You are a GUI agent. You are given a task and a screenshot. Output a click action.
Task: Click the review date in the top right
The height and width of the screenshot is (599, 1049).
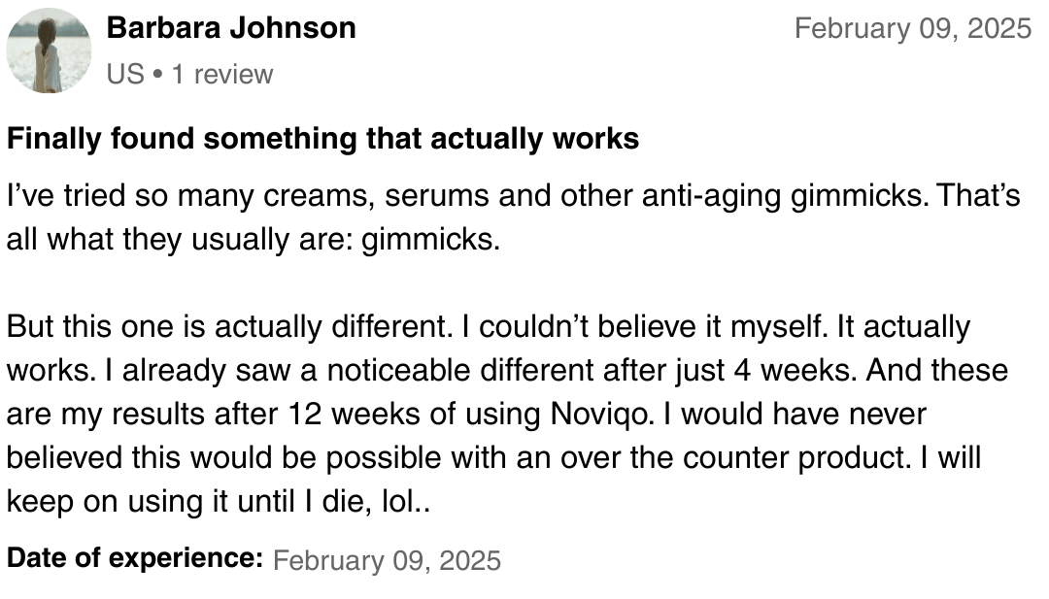[912, 28]
